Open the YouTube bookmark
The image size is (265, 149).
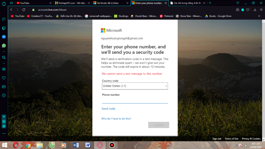click(18, 16)
